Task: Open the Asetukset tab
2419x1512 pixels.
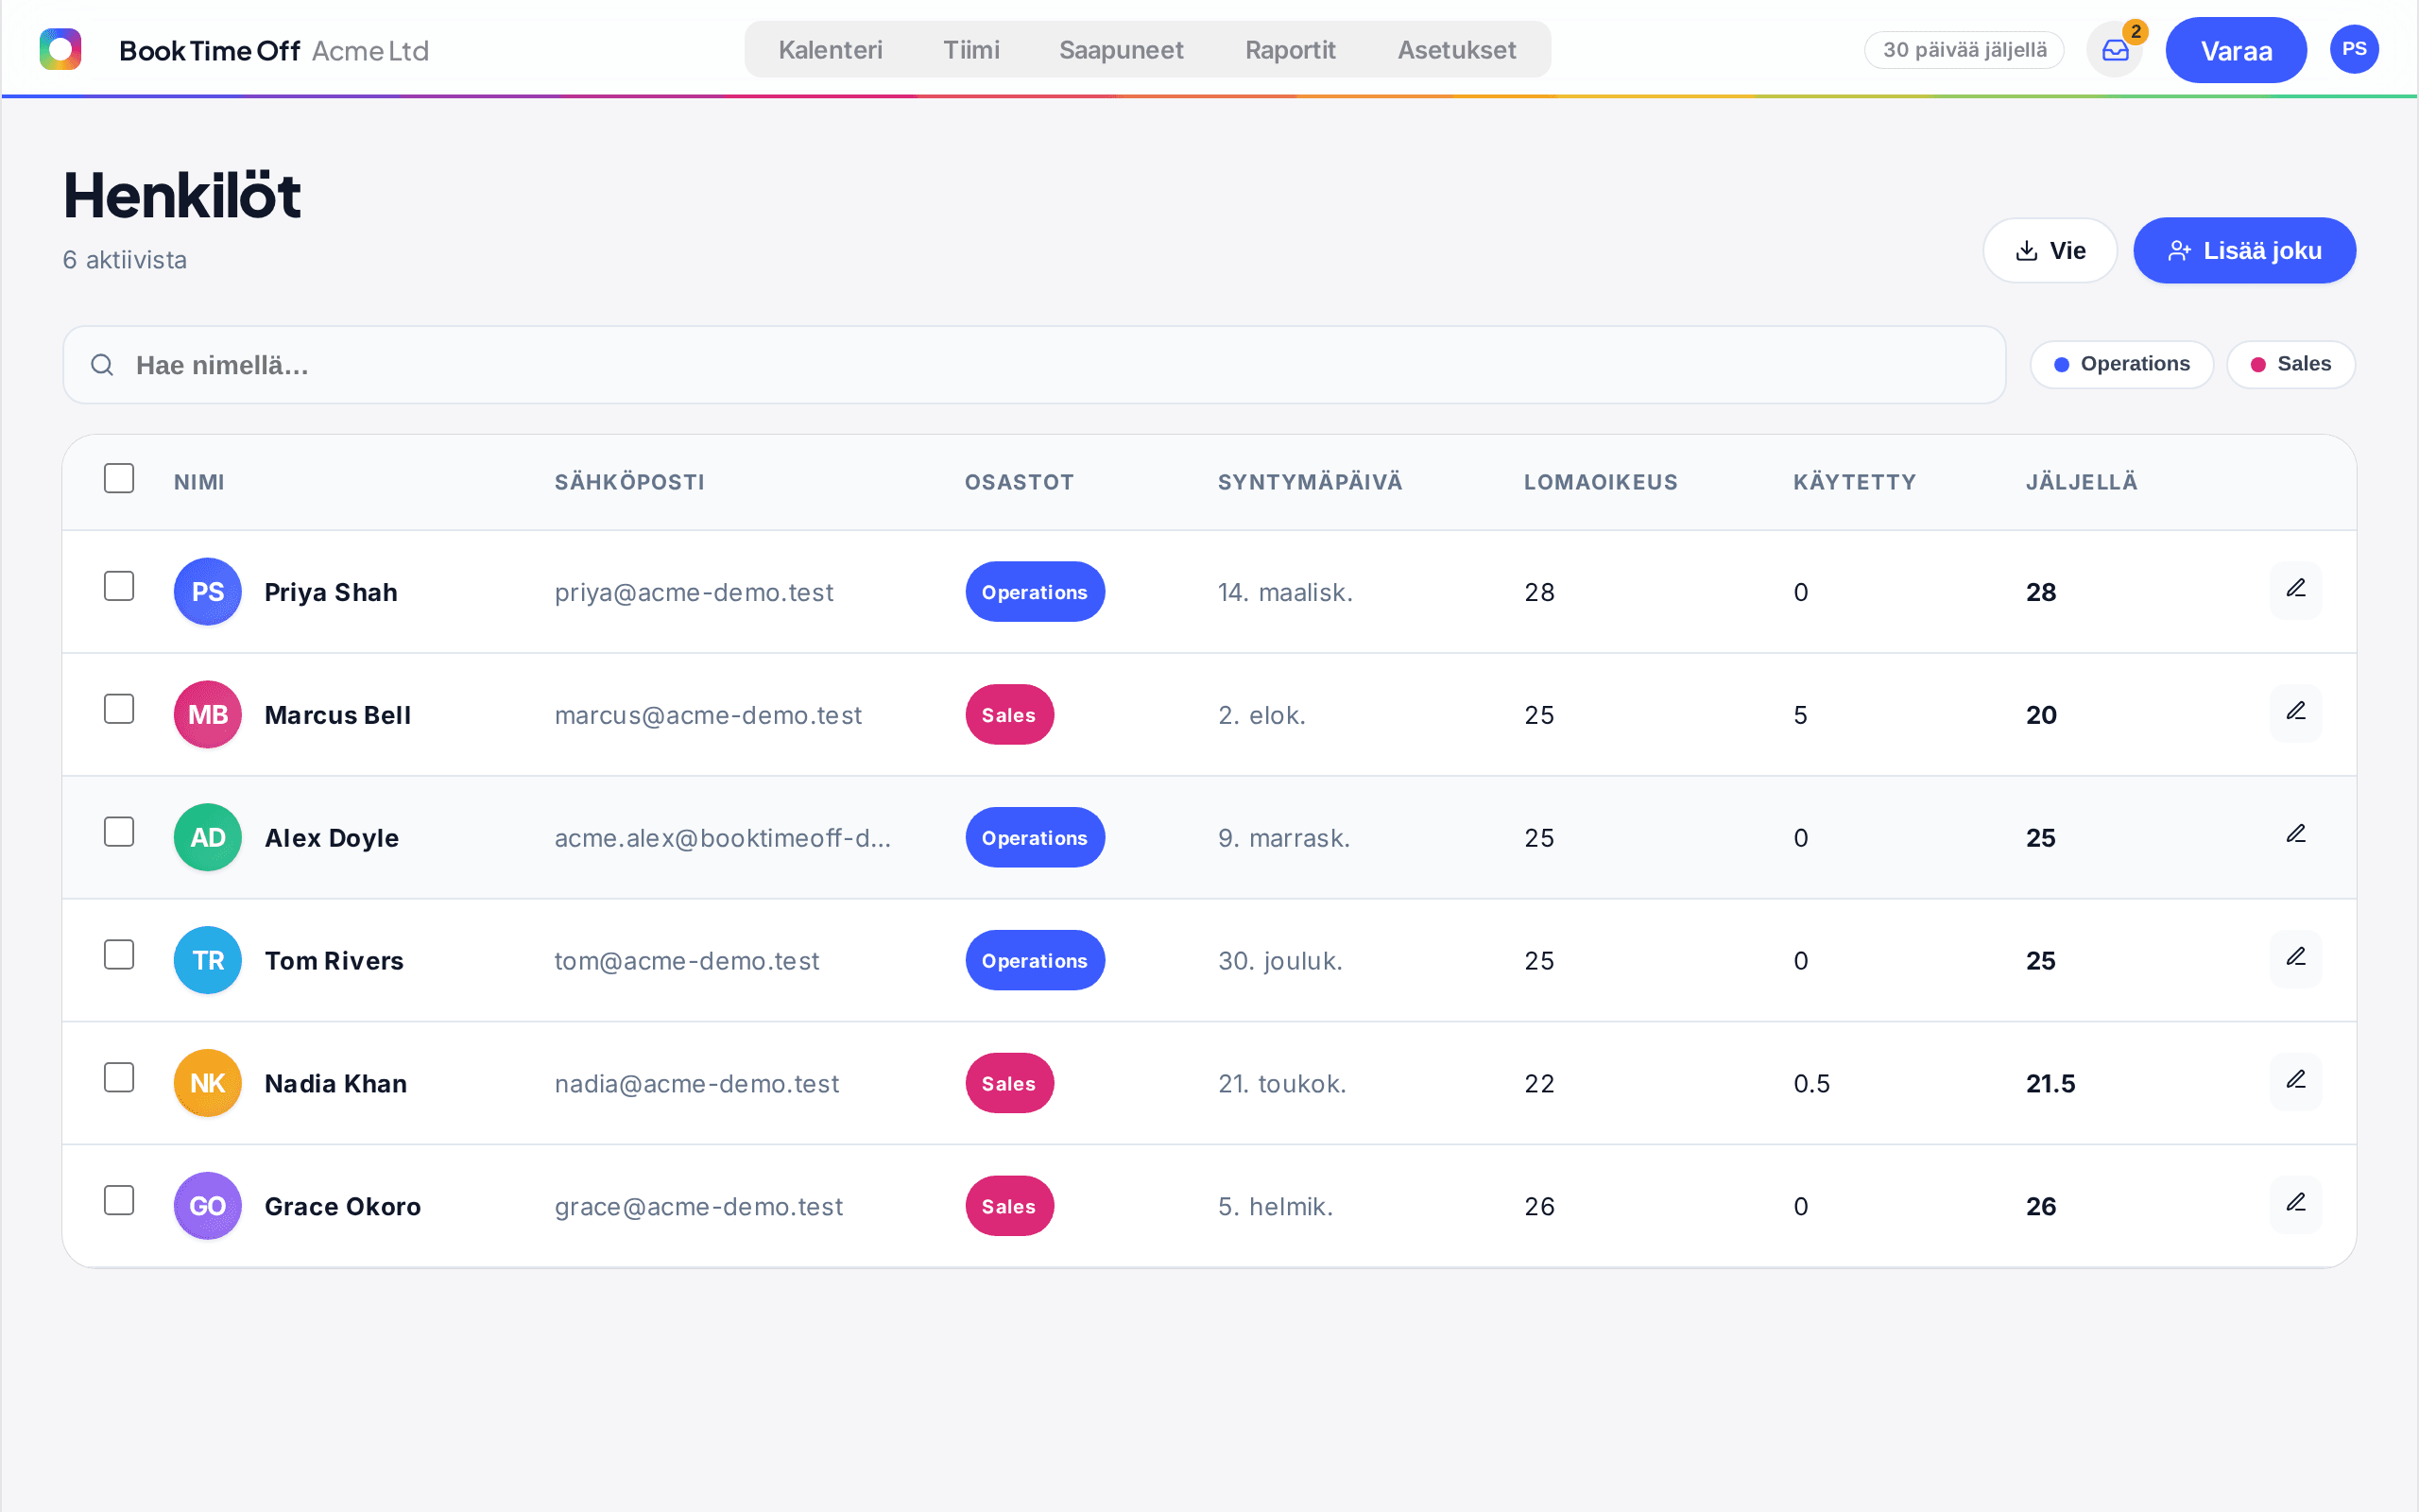Action: [1456, 50]
